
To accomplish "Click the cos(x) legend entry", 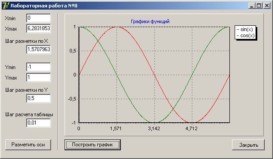I will click(x=246, y=36).
